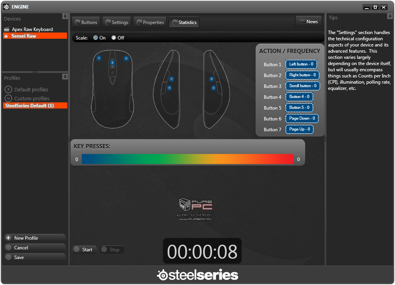This screenshot has width=395, height=285.
Task: Click scroll wheel marker 3 on the mouse
Action: (112, 62)
